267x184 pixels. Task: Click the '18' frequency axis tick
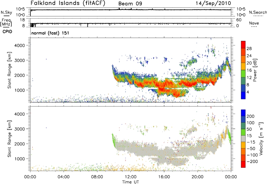coord(22,20)
